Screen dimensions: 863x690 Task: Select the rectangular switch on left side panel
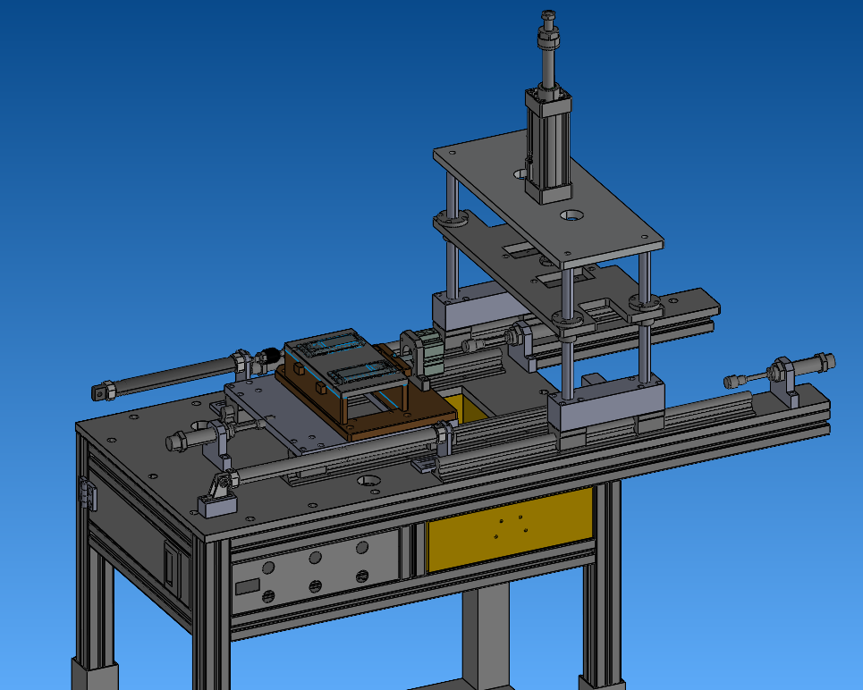tap(171, 566)
